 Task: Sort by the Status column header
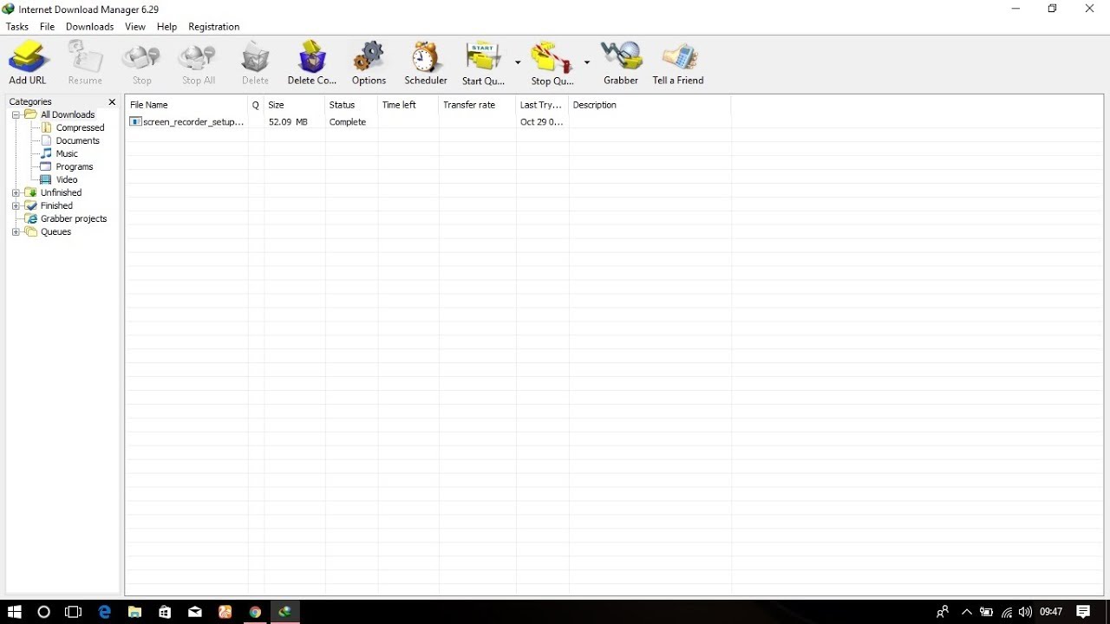coord(351,105)
